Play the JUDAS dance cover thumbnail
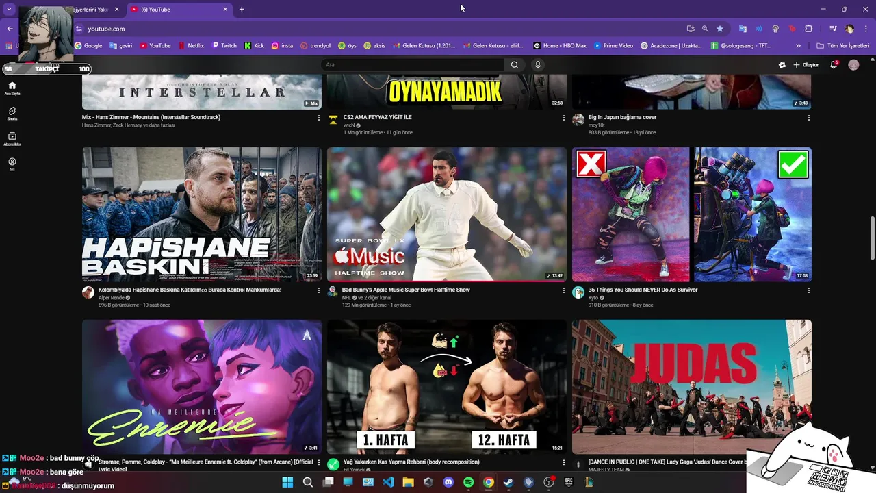 coord(692,387)
